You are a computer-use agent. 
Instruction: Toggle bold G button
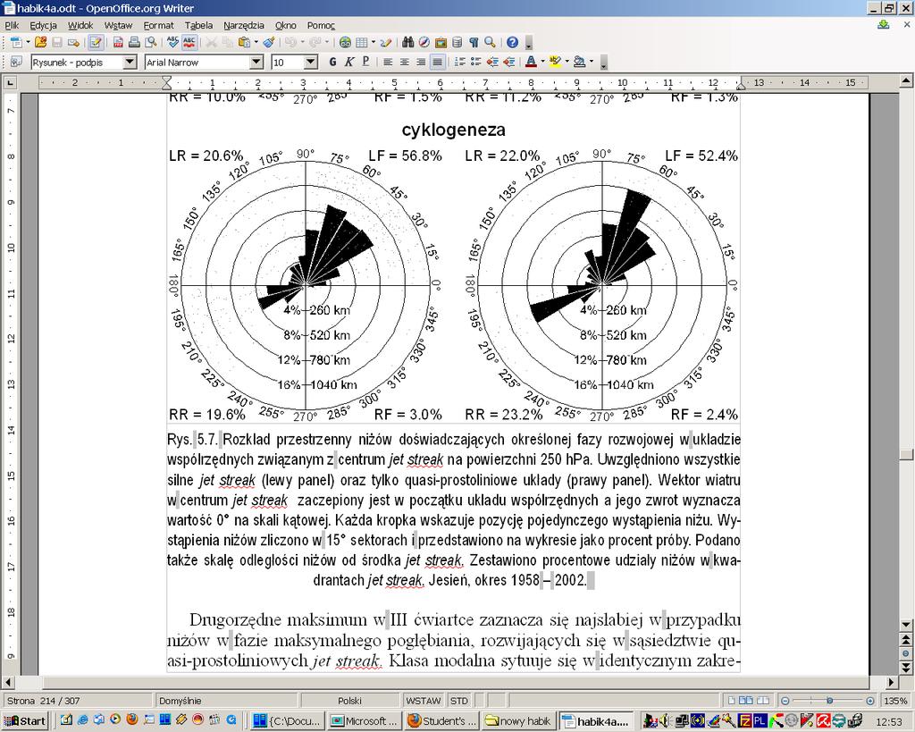click(332, 62)
